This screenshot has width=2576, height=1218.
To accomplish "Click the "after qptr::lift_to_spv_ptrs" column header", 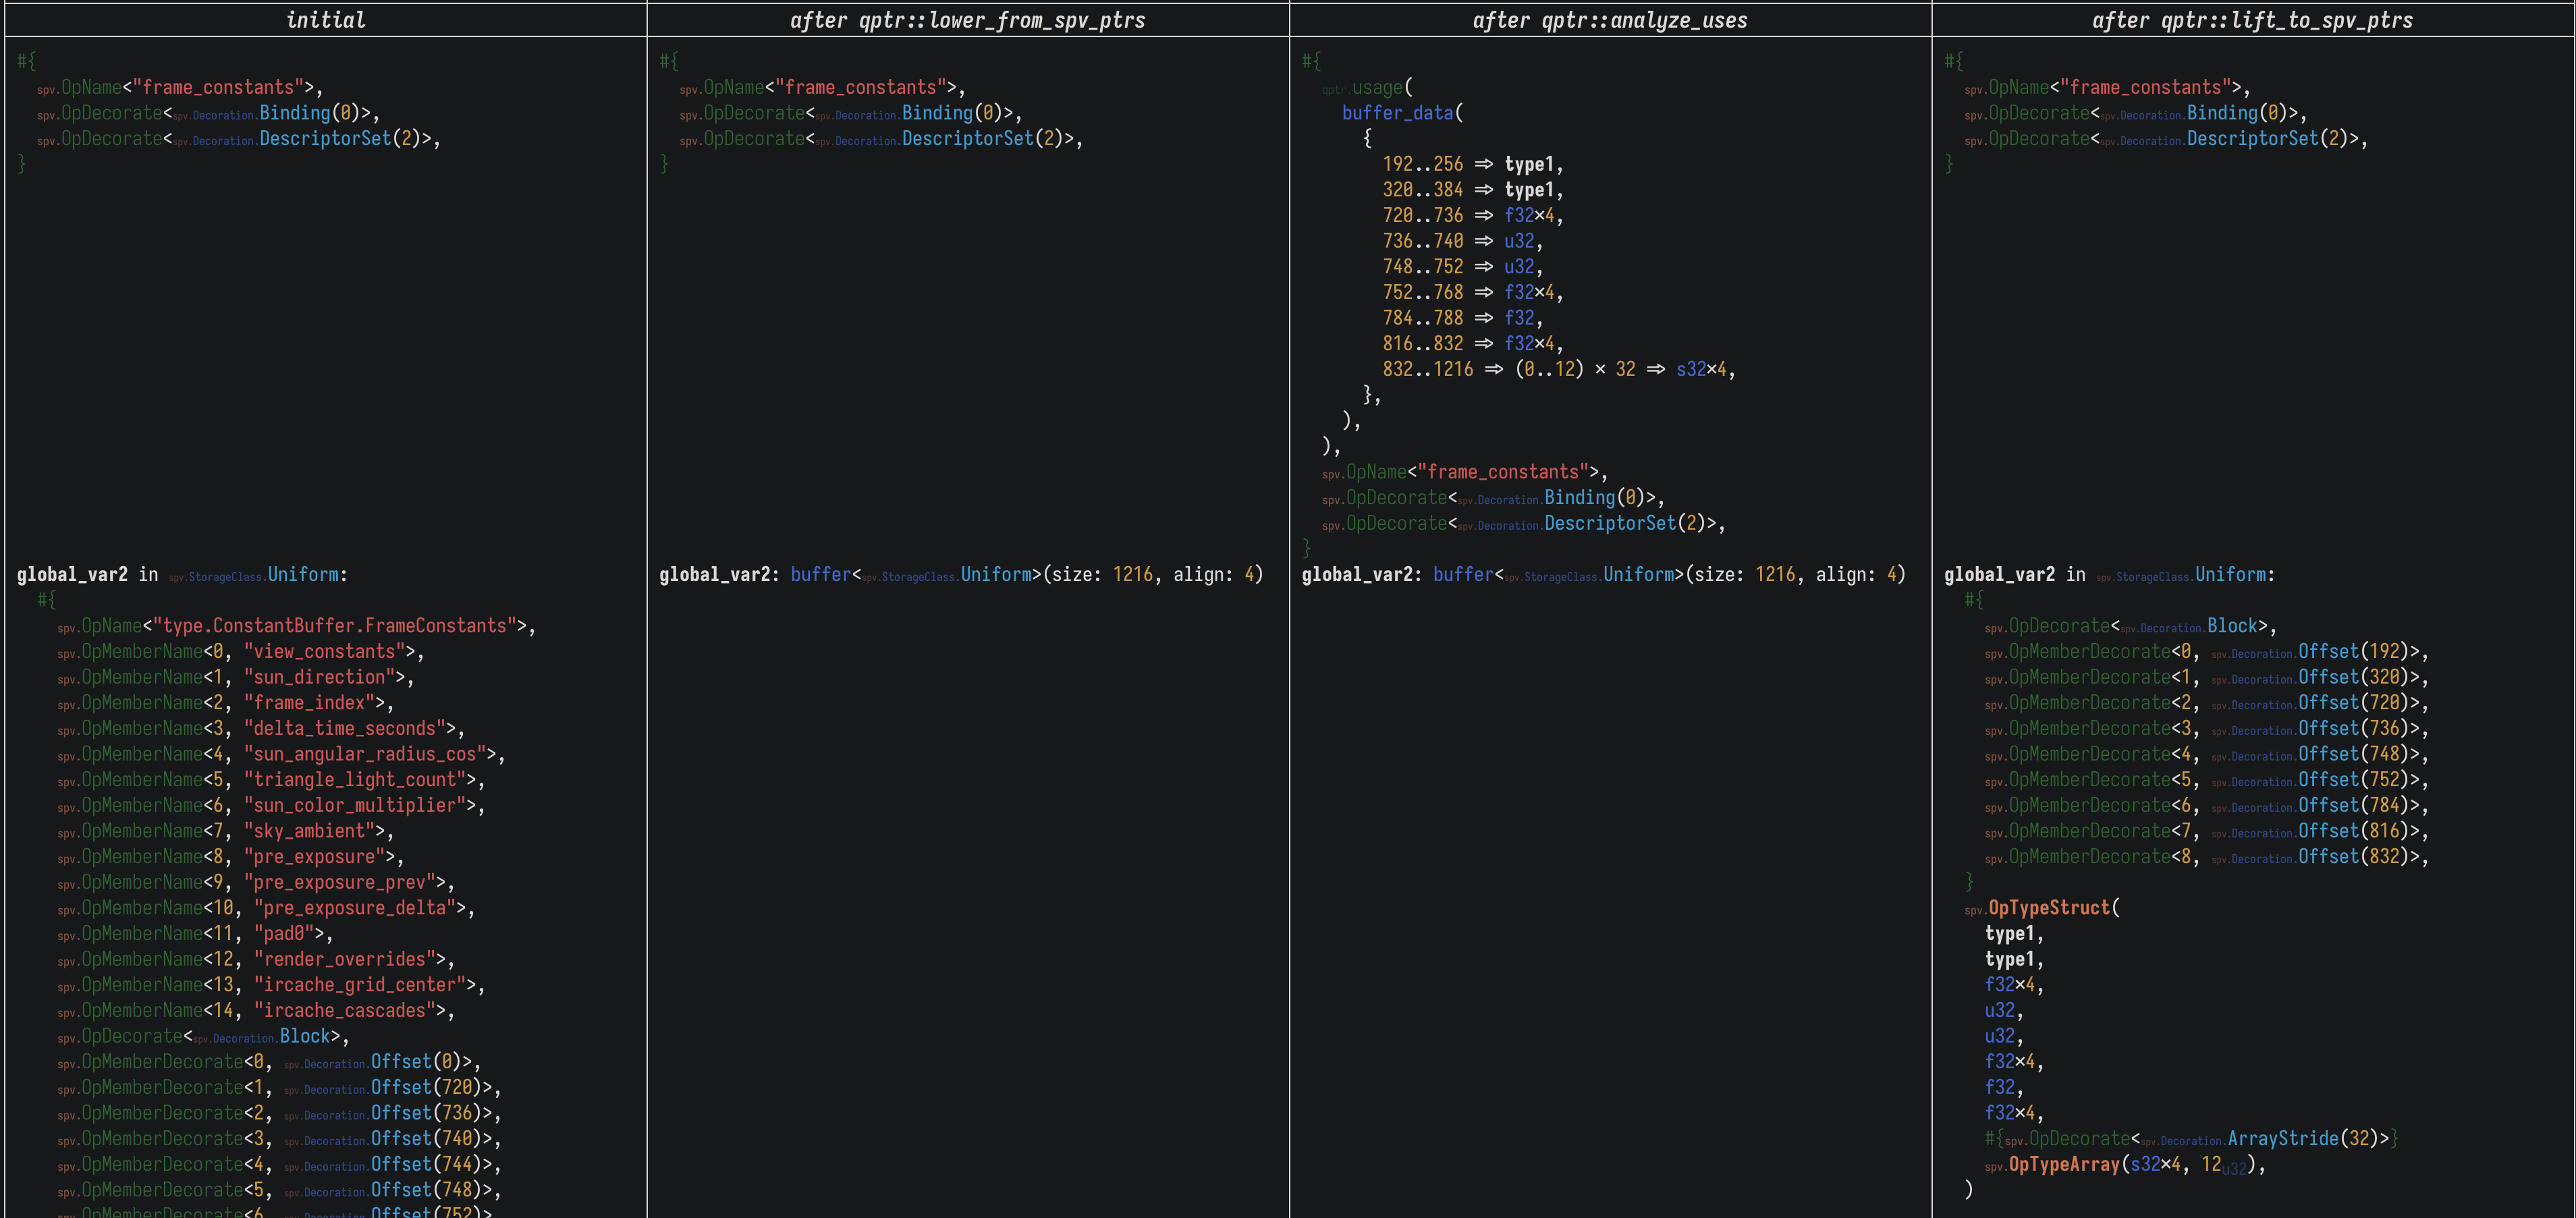I will tap(2253, 20).
